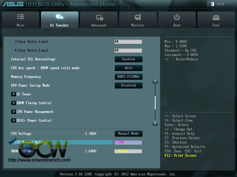Expand the CPU Power Management arrow
The width and height of the screenshot is (237, 177).
click(x=13, y=112)
